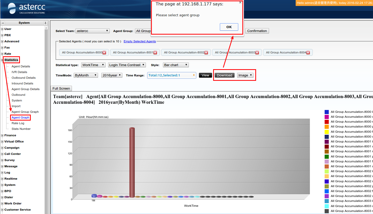Click Empty Selected Agents link
Viewport: 373px width, 214px height.
tap(140, 41)
